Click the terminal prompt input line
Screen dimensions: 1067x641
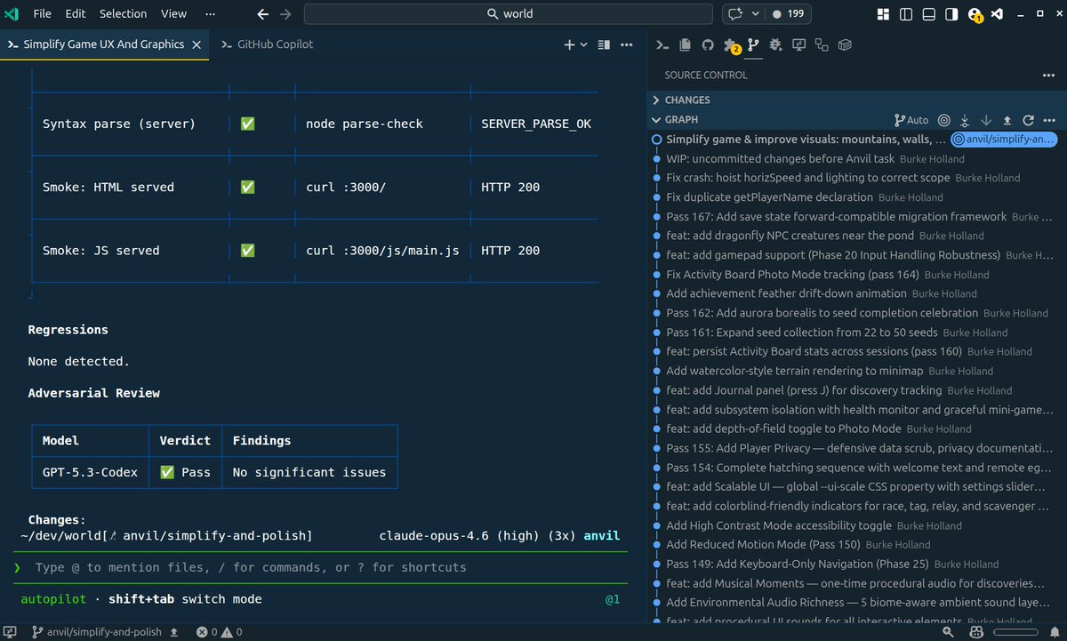pos(320,567)
